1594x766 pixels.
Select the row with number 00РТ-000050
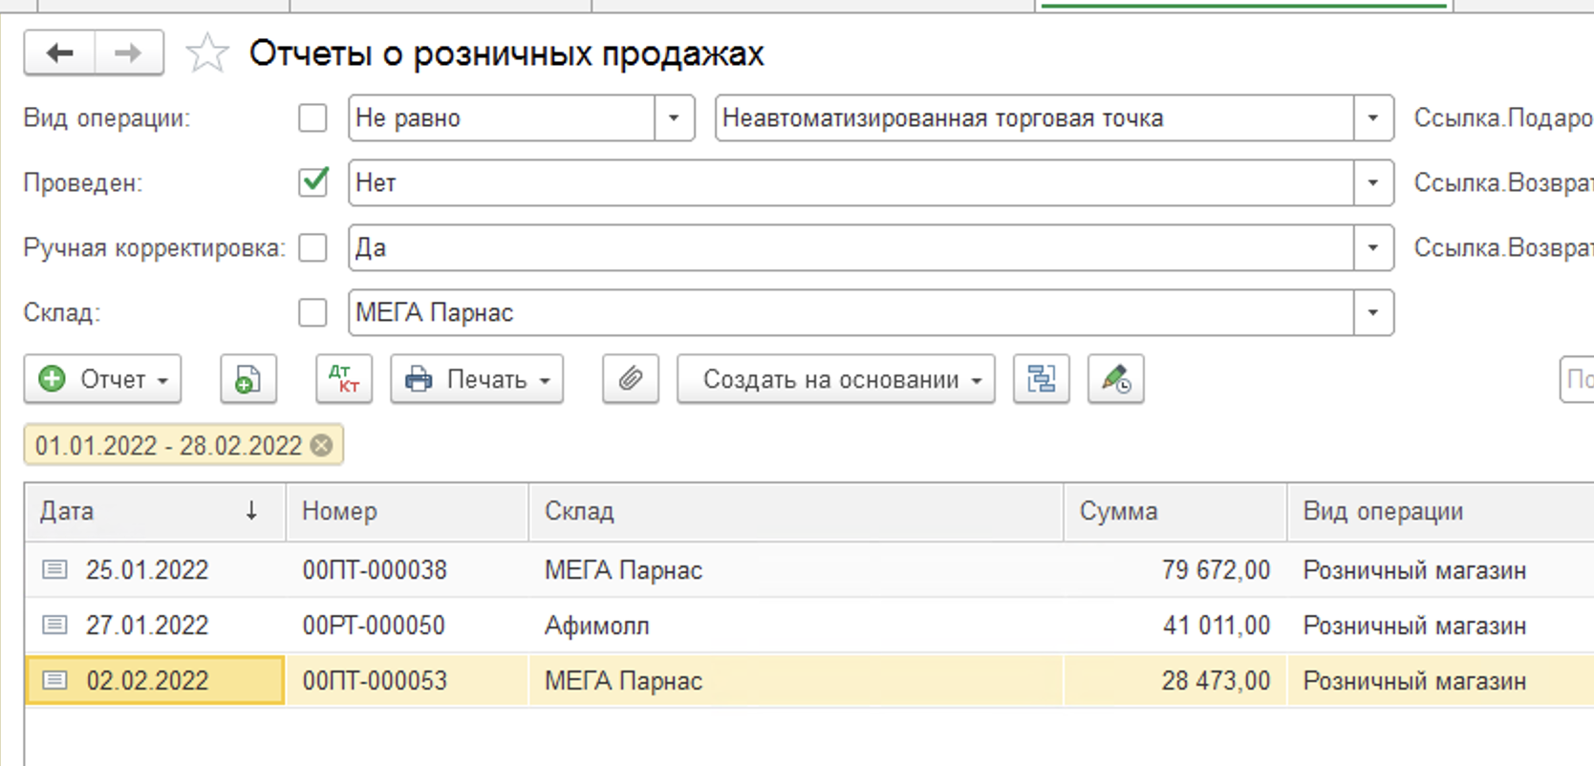point(374,626)
